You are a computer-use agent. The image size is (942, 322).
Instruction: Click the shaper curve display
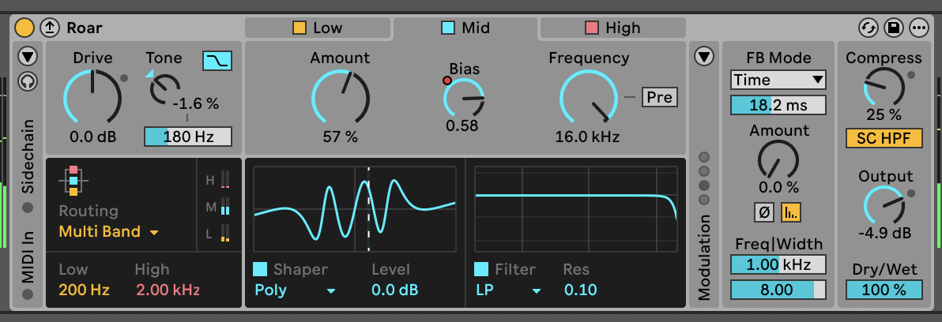[x=355, y=208]
